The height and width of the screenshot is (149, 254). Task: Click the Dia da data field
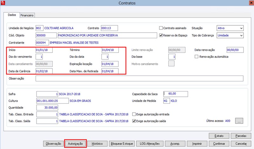(x=105, y=57)
